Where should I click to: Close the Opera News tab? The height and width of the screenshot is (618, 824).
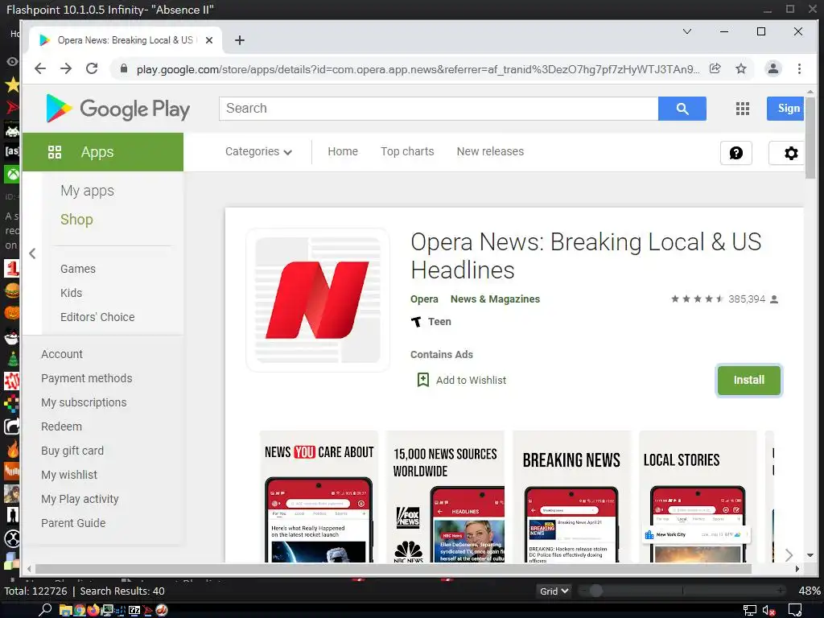click(x=209, y=40)
